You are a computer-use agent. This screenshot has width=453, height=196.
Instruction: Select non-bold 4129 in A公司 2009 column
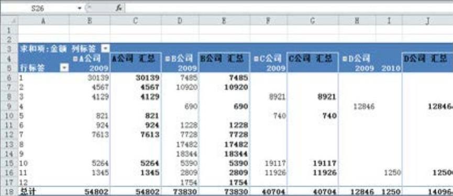coord(100,96)
